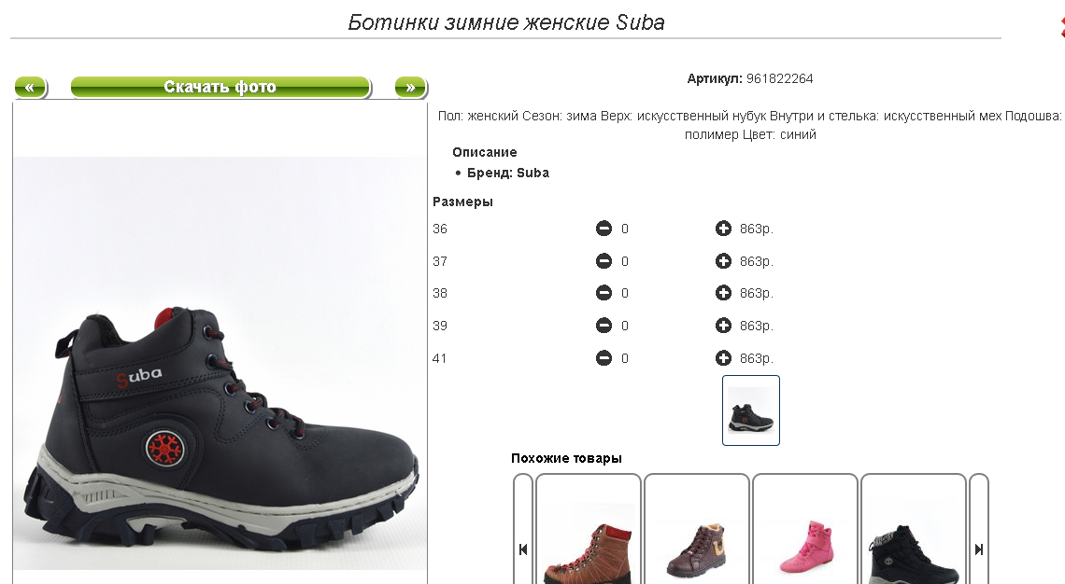
Task: Click the 863р. price for size 38
Action: (x=757, y=294)
